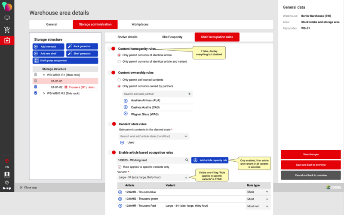Viewport: 344px width, 215px height.
Task: Remove the Used article state
Action: (122, 142)
